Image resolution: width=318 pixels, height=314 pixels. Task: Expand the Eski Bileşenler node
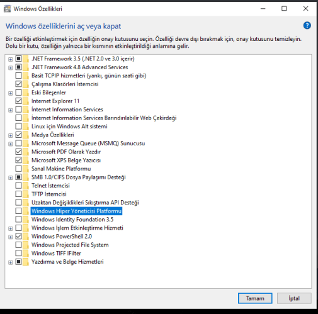10,93
